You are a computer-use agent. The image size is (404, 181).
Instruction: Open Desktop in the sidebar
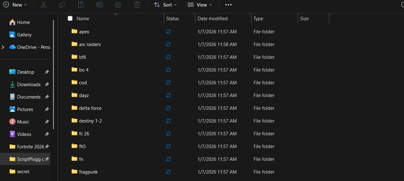pos(26,72)
